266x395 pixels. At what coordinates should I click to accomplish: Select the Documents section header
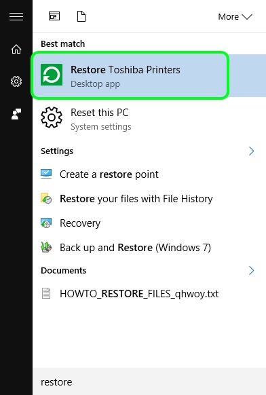click(64, 271)
